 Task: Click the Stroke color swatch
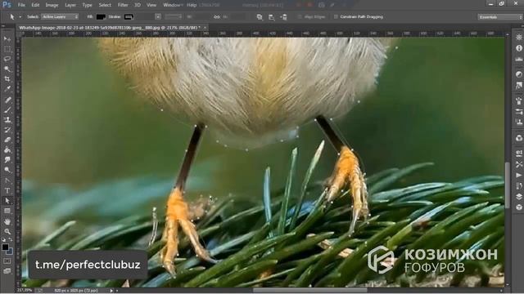pyautogui.click(x=129, y=16)
